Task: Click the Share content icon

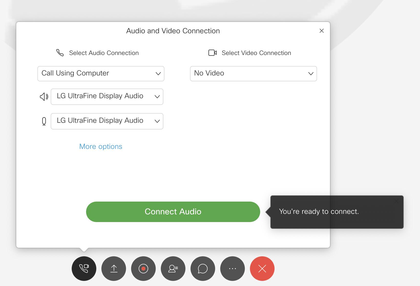Action: click(x=113, y=269)
